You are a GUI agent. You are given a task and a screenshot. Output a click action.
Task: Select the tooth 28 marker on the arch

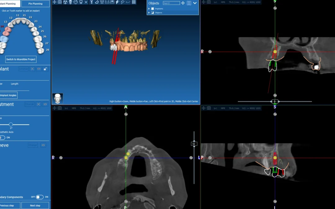[x=41, y=51]
